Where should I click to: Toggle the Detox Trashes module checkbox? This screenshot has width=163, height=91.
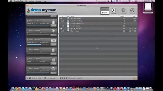(x=28, y=21)
